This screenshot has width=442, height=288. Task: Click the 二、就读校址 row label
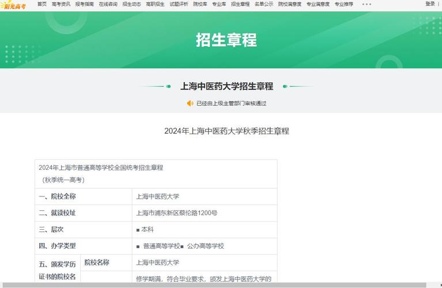pos(57,213)
